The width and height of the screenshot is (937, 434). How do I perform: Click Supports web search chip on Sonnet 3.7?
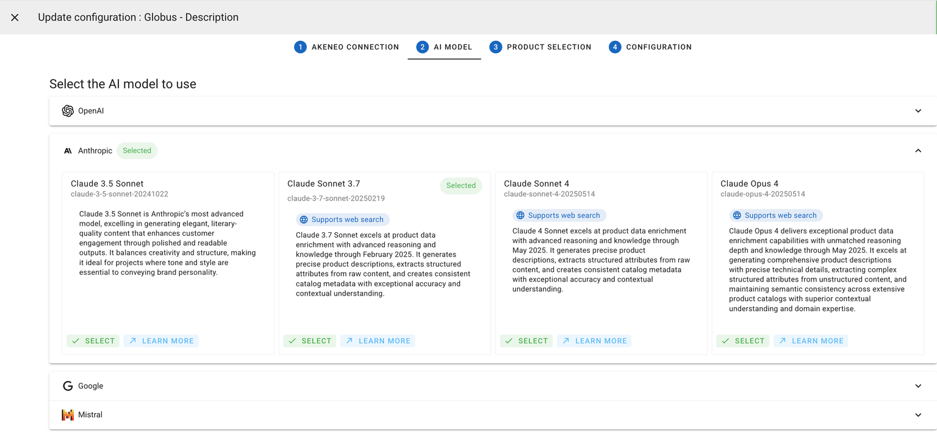click(x=343, y=219)
